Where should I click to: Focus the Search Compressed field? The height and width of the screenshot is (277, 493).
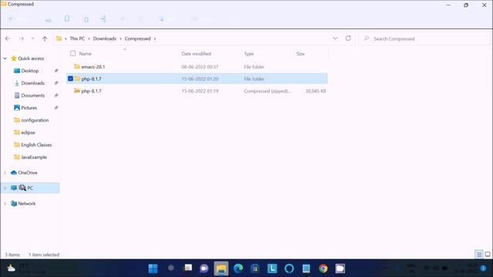(x=424, y=38)
